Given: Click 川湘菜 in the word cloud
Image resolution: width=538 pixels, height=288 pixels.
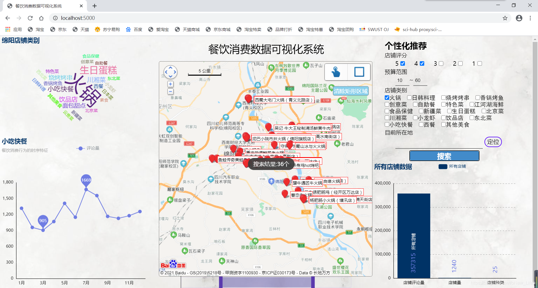Looking at the screenshot, I should coord(96,80).
